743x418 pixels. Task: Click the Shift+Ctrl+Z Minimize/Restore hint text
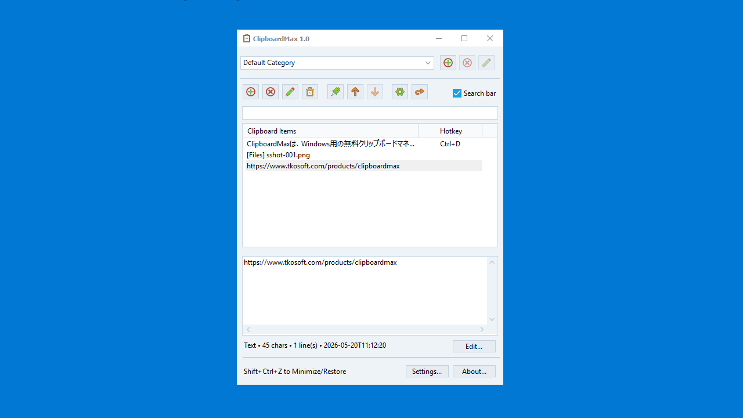tap(295, 372)
